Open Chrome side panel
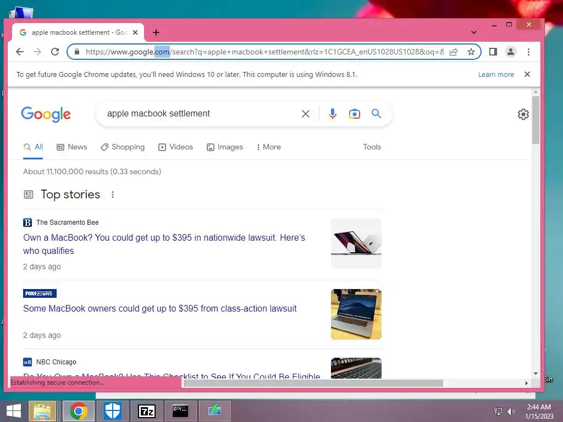The image size is (563, 422). pos(493,52)
